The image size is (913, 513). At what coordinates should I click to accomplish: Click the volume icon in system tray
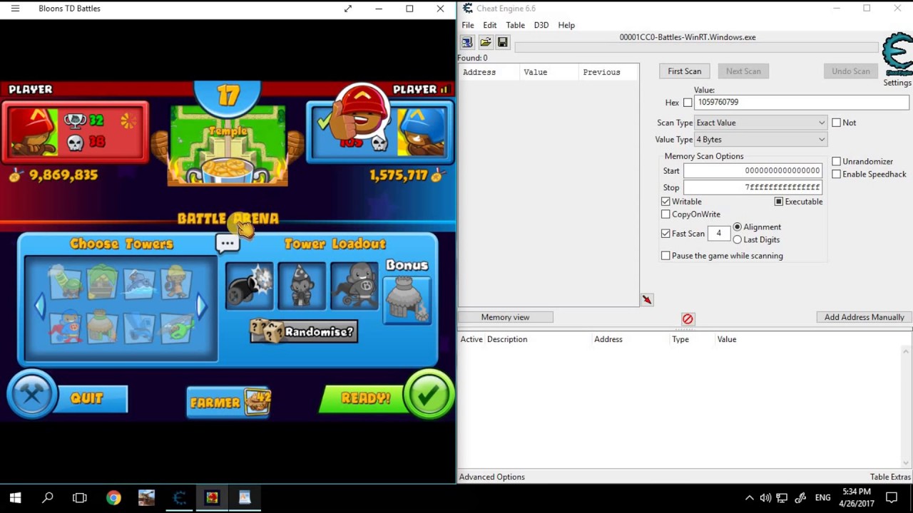coord(765,498)
